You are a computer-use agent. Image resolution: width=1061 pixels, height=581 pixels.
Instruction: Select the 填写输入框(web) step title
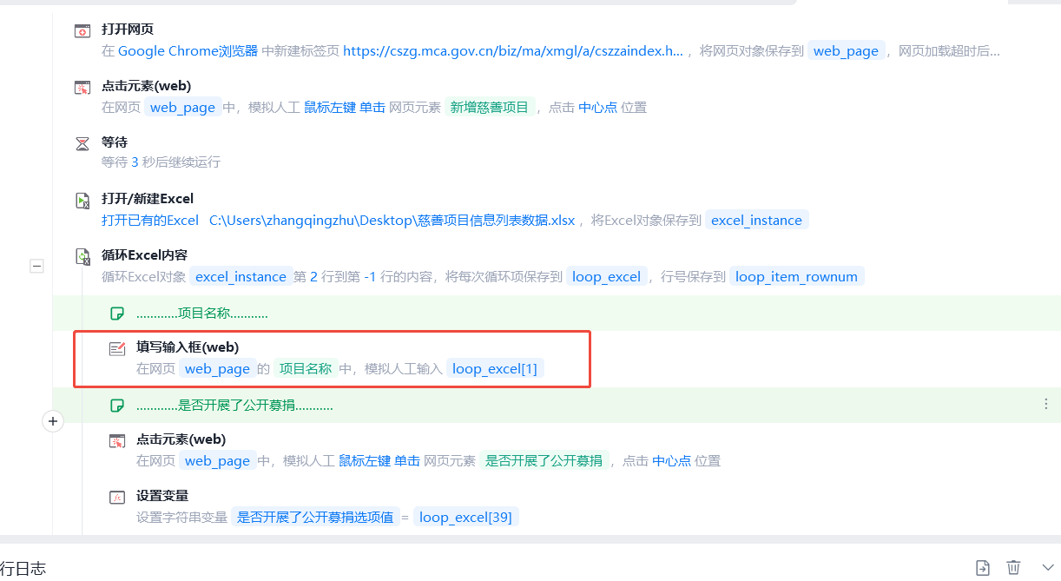[x=187, y=347]
